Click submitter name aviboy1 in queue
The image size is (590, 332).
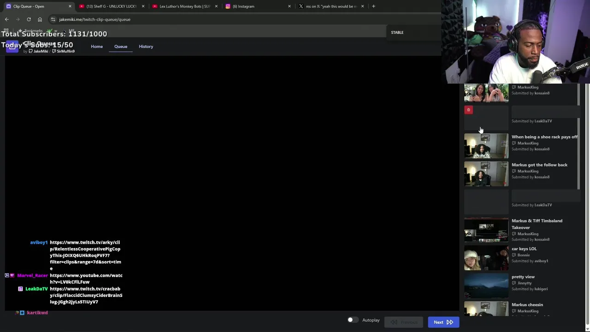pyautogui.click(x=541, y=261)
